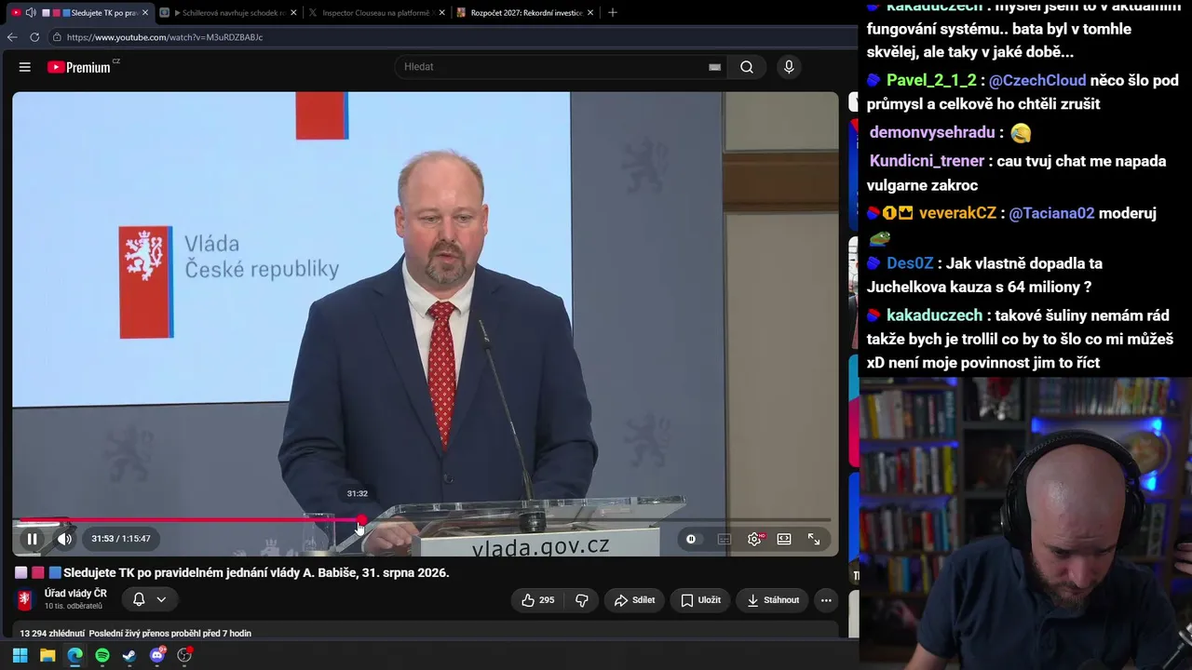
Task: Click the Pavel_2_1_2 chat username
Action: pyautogui.click(x=931, y=81)
